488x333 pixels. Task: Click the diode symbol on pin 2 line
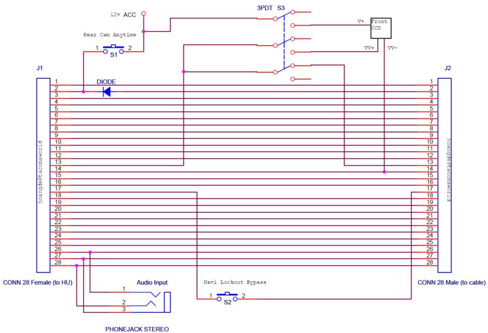pyautogui.click(x=107, y=92)
